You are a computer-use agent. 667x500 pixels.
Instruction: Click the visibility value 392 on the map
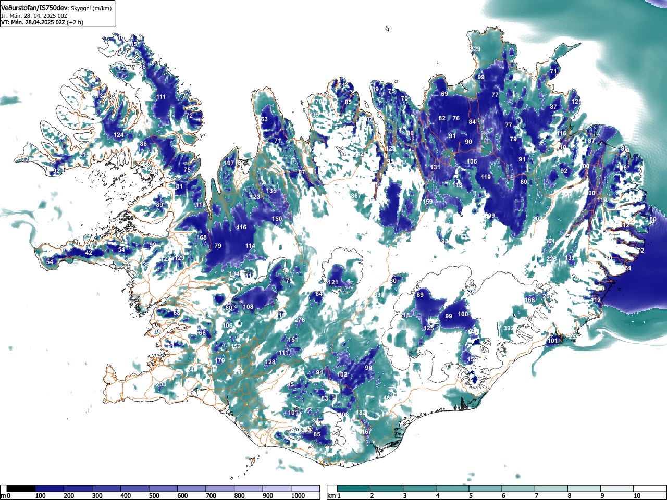[509, 328]
